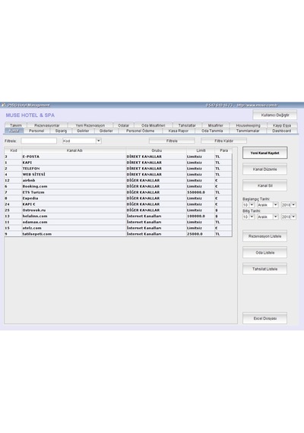Image resolution: width=304 pixels, height=433 pixels.
Task: Switch to the Tahsilatlar tab
Action: pyautogui.click(x=187, y=125)
